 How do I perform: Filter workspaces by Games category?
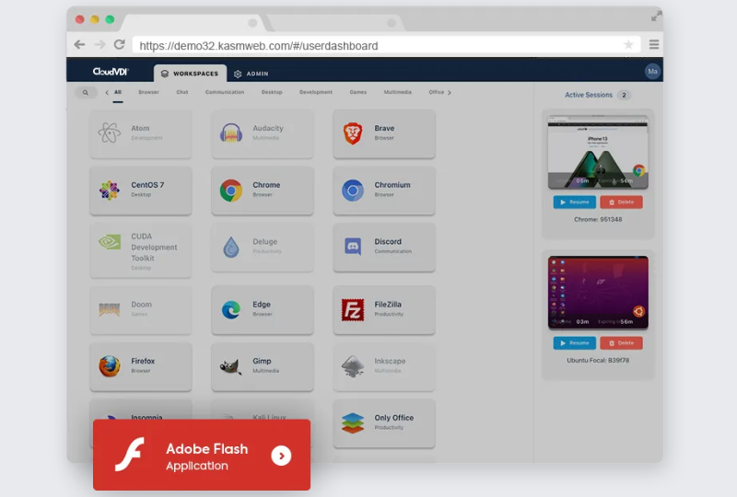click(358, 93)
